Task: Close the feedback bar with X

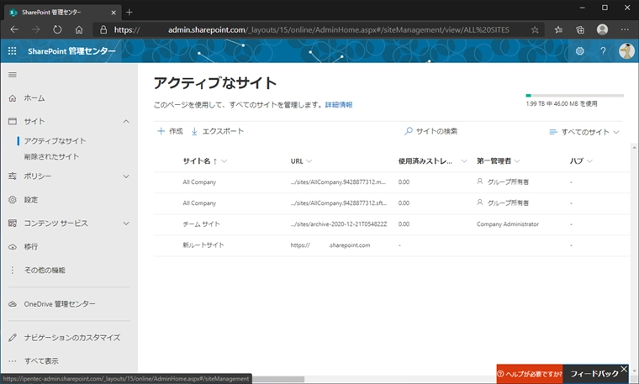Action: click(x=624, y=369)
